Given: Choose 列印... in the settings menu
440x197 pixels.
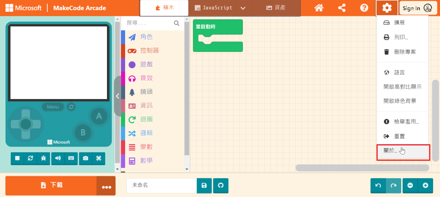Looking at the screenshot, I should (x=403, y=37).
